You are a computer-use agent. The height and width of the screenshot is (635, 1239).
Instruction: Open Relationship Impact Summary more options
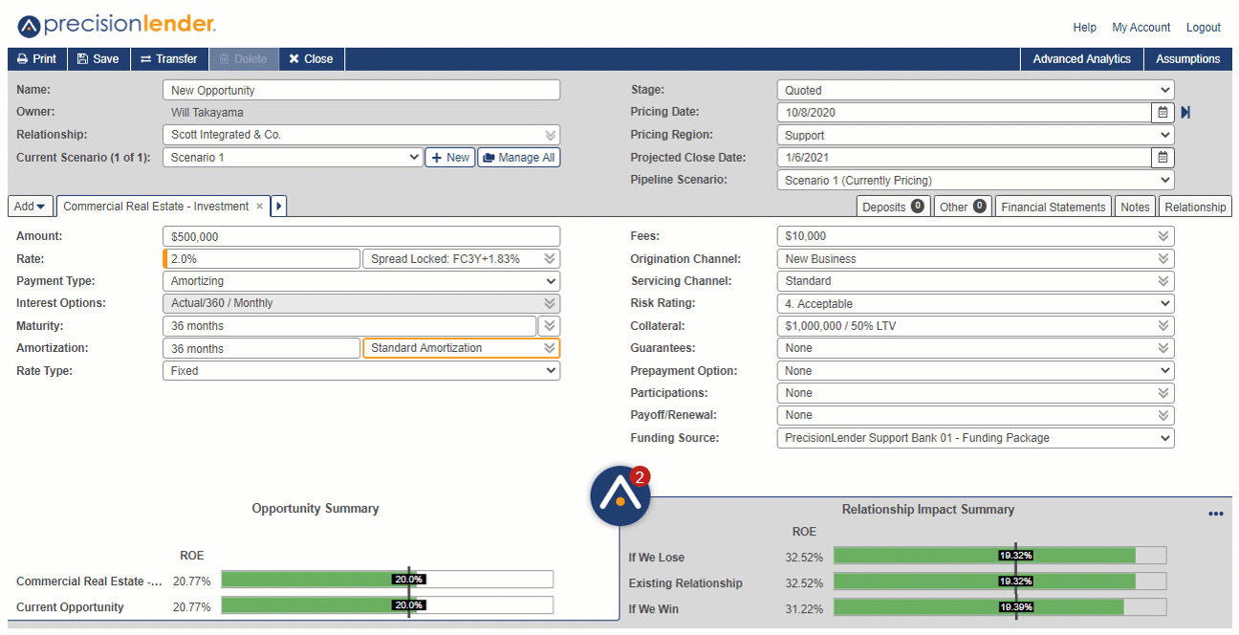tap(1215, 514)
